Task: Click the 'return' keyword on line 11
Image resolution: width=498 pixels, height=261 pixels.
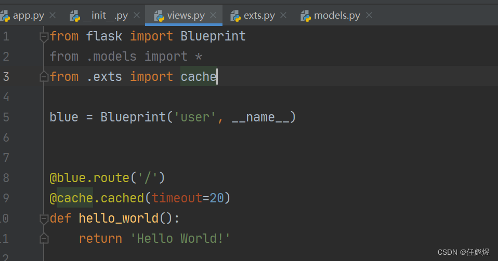Action: click(x=100, y=239)
